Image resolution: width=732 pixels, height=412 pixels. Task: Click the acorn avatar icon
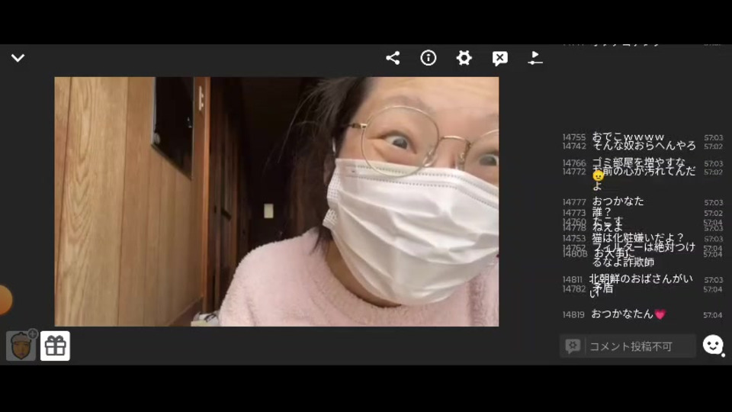21,346
